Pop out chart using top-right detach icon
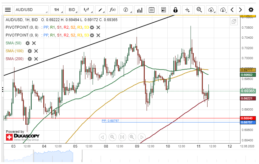 [234, 21]
